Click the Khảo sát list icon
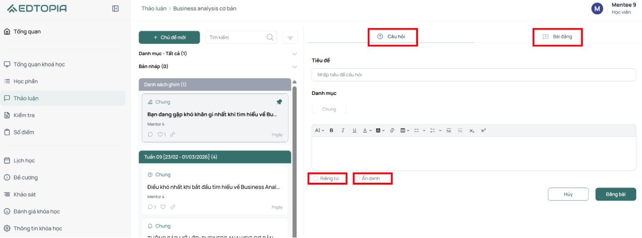 [7, 195]
